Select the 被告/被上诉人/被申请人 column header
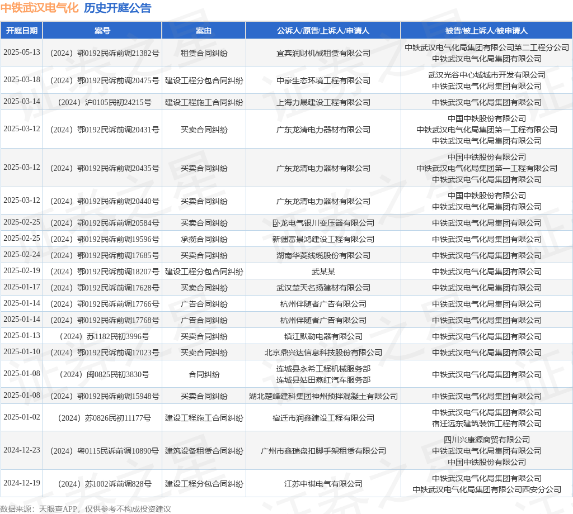The height and width of the screenshot is (514, 573). coord(486,31)
